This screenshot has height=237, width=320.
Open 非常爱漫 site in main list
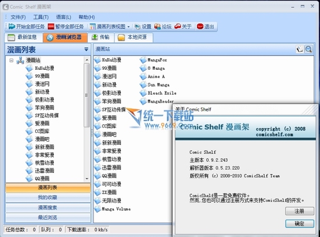[x=108, y=151]
